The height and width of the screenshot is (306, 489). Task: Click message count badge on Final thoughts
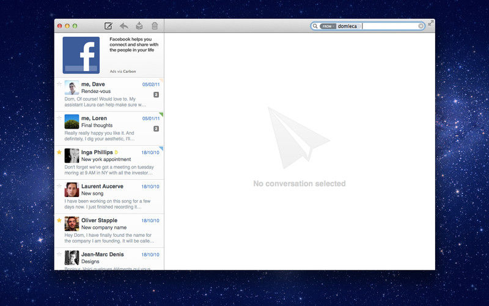click(156, 129)
